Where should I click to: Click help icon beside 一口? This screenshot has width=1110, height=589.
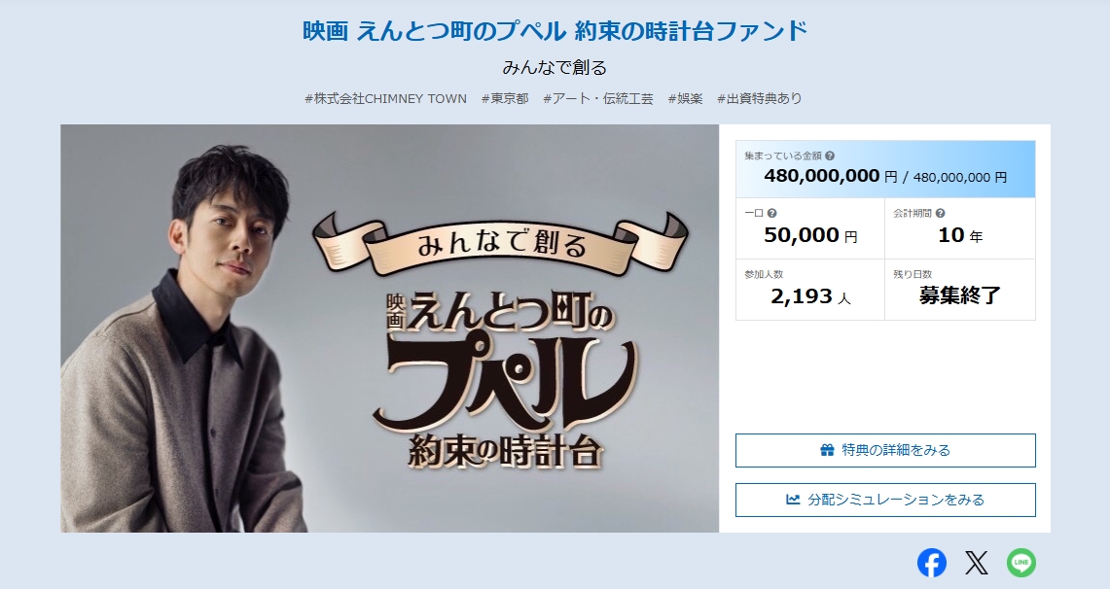pyautogui.click(x=772, y=213)
